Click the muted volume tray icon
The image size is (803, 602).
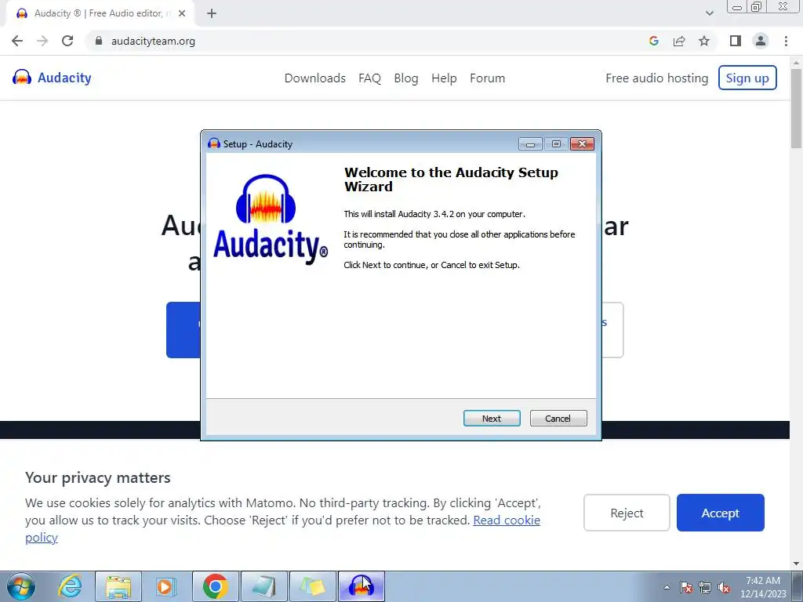(x=724, y=588)
